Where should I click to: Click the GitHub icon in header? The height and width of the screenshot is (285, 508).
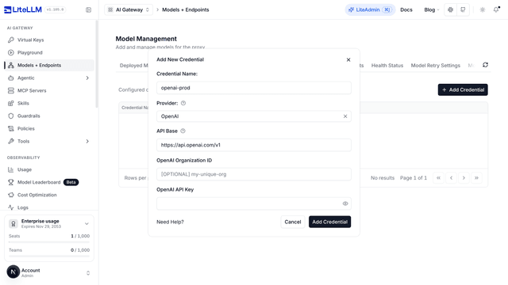point(463,9)
